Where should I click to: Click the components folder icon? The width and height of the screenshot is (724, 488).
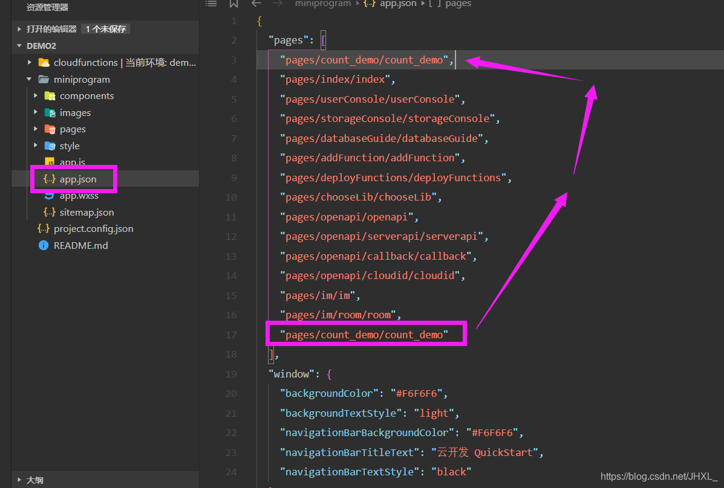pos(50,96)
